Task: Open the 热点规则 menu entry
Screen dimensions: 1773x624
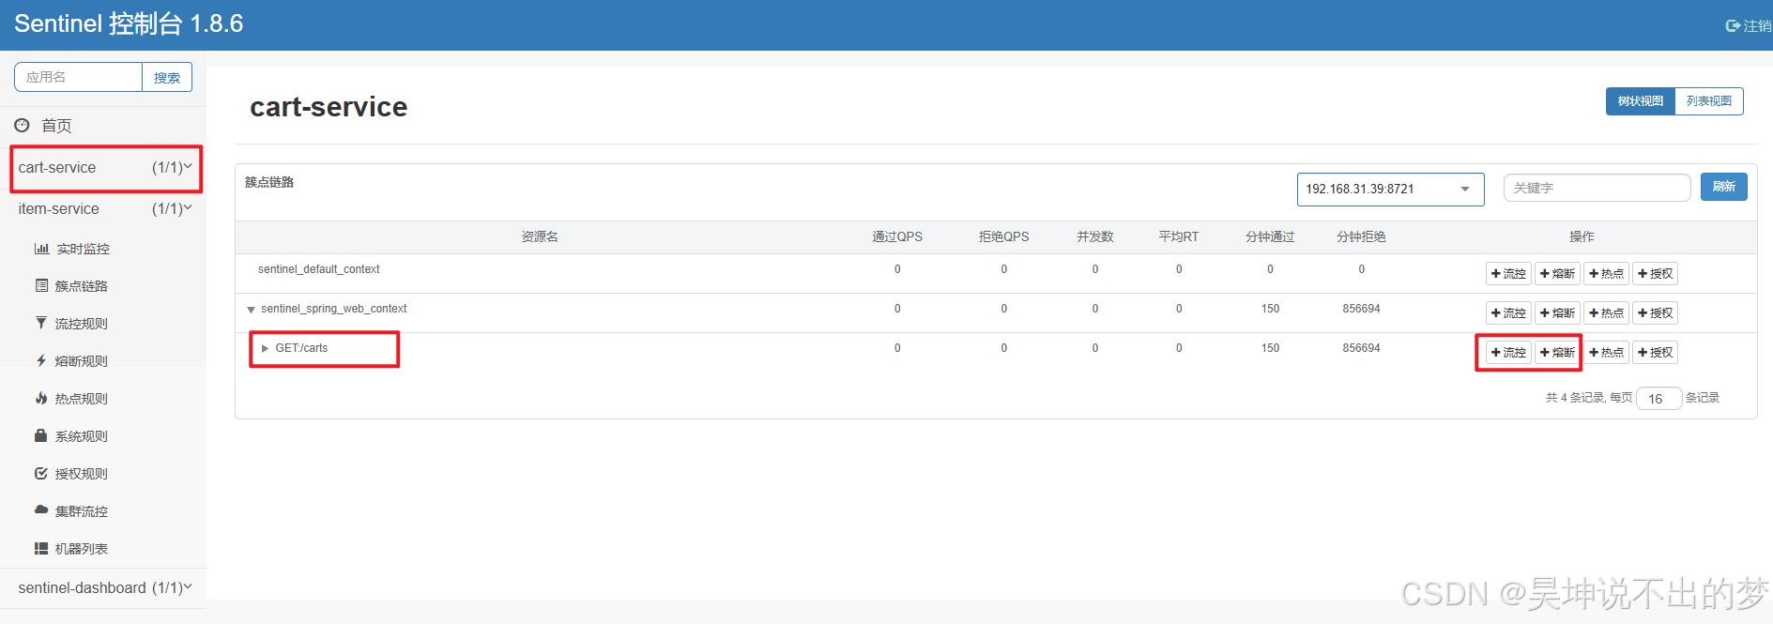Action: click(81, 399)
